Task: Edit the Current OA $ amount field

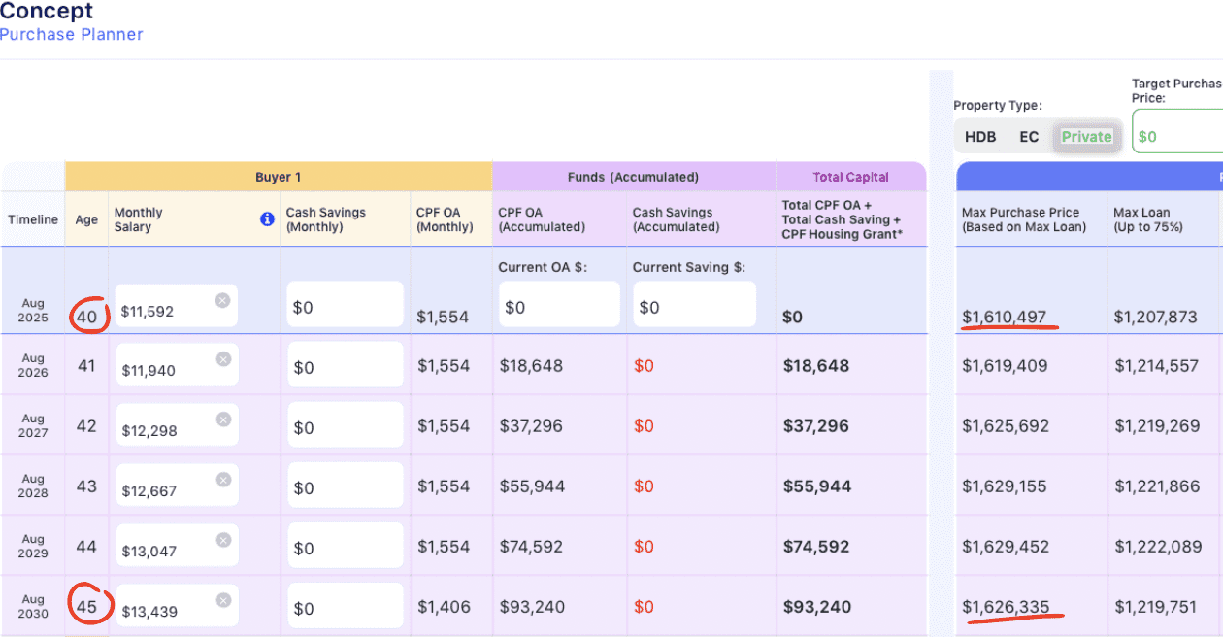Action: (x=558, y=305)
